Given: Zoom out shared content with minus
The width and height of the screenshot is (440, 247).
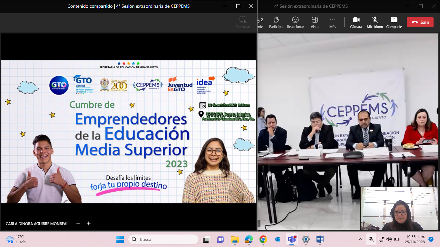Looking at the screenshot, I should tap(78, 224).
